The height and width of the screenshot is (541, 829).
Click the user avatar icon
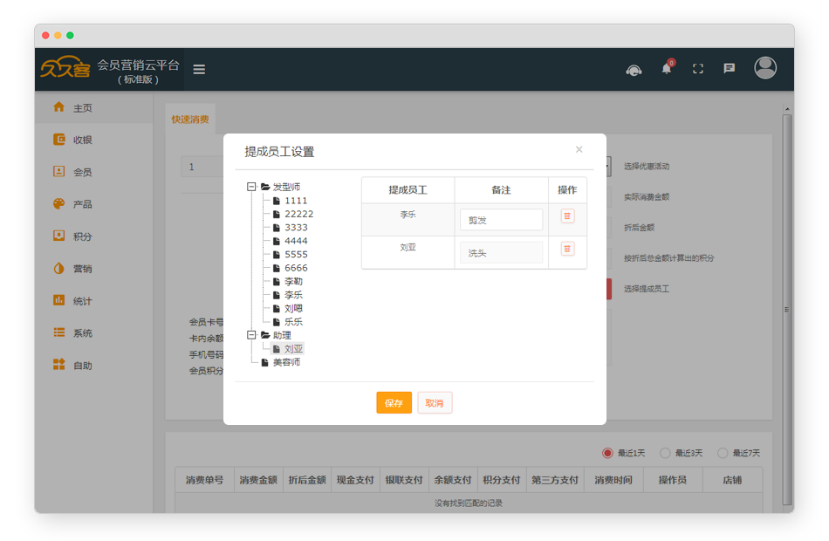[765, 68]
